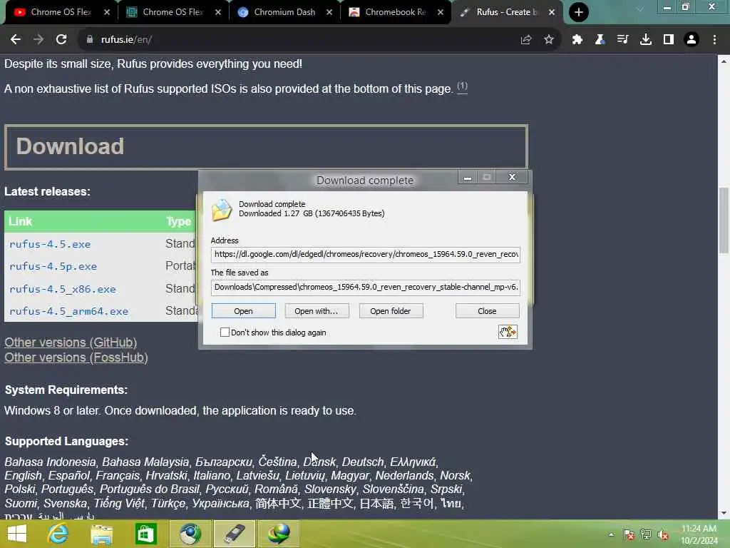Click the network tray icon
The height and width of the screenshot is (548, 730).
[x=646, y=534]
